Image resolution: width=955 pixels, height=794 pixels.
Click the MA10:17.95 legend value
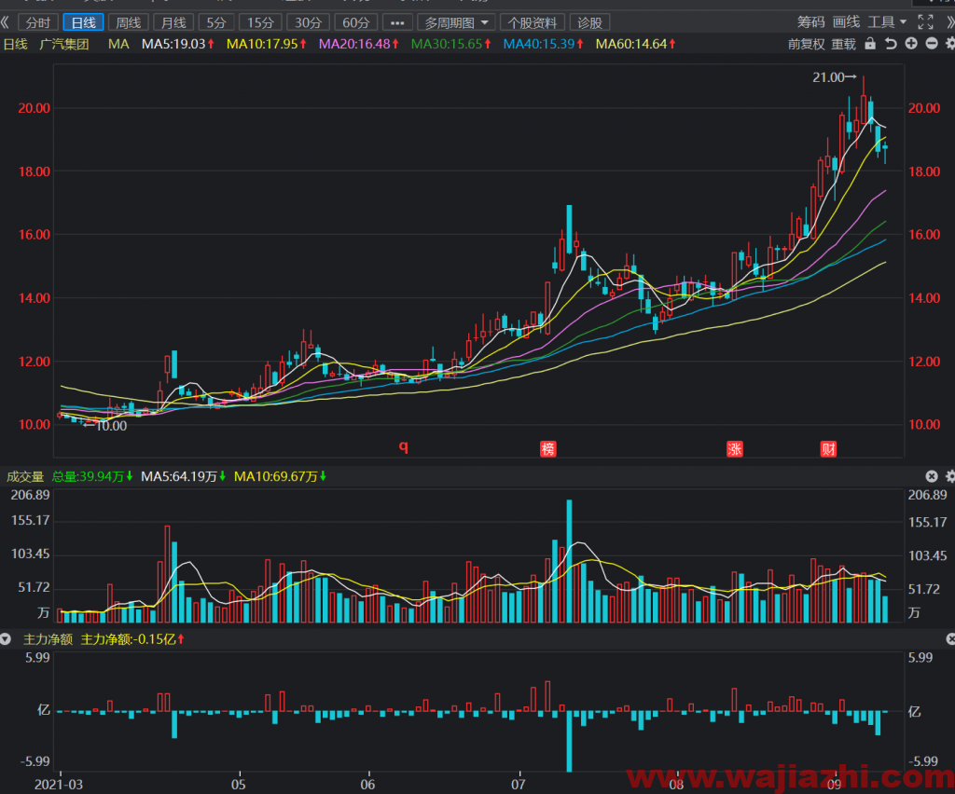(266, 44)
